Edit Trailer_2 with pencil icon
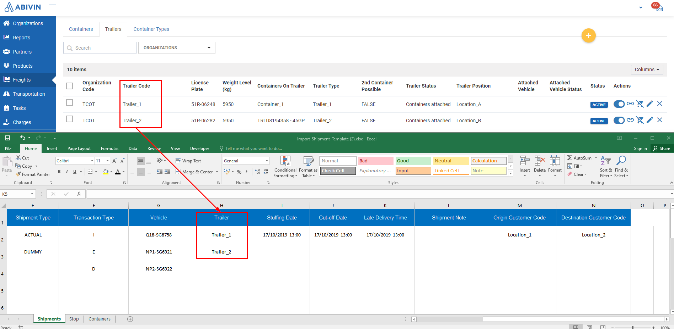This screenshot has width=674, height=329. [650, 120]
